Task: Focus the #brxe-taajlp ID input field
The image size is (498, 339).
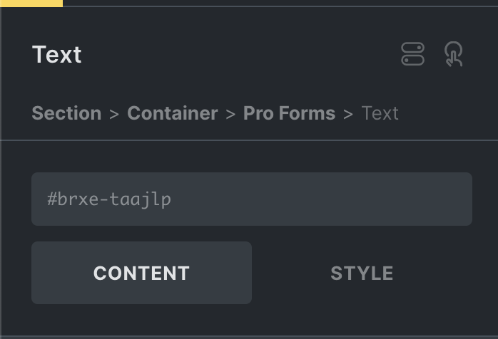Action: coord(251,199)
